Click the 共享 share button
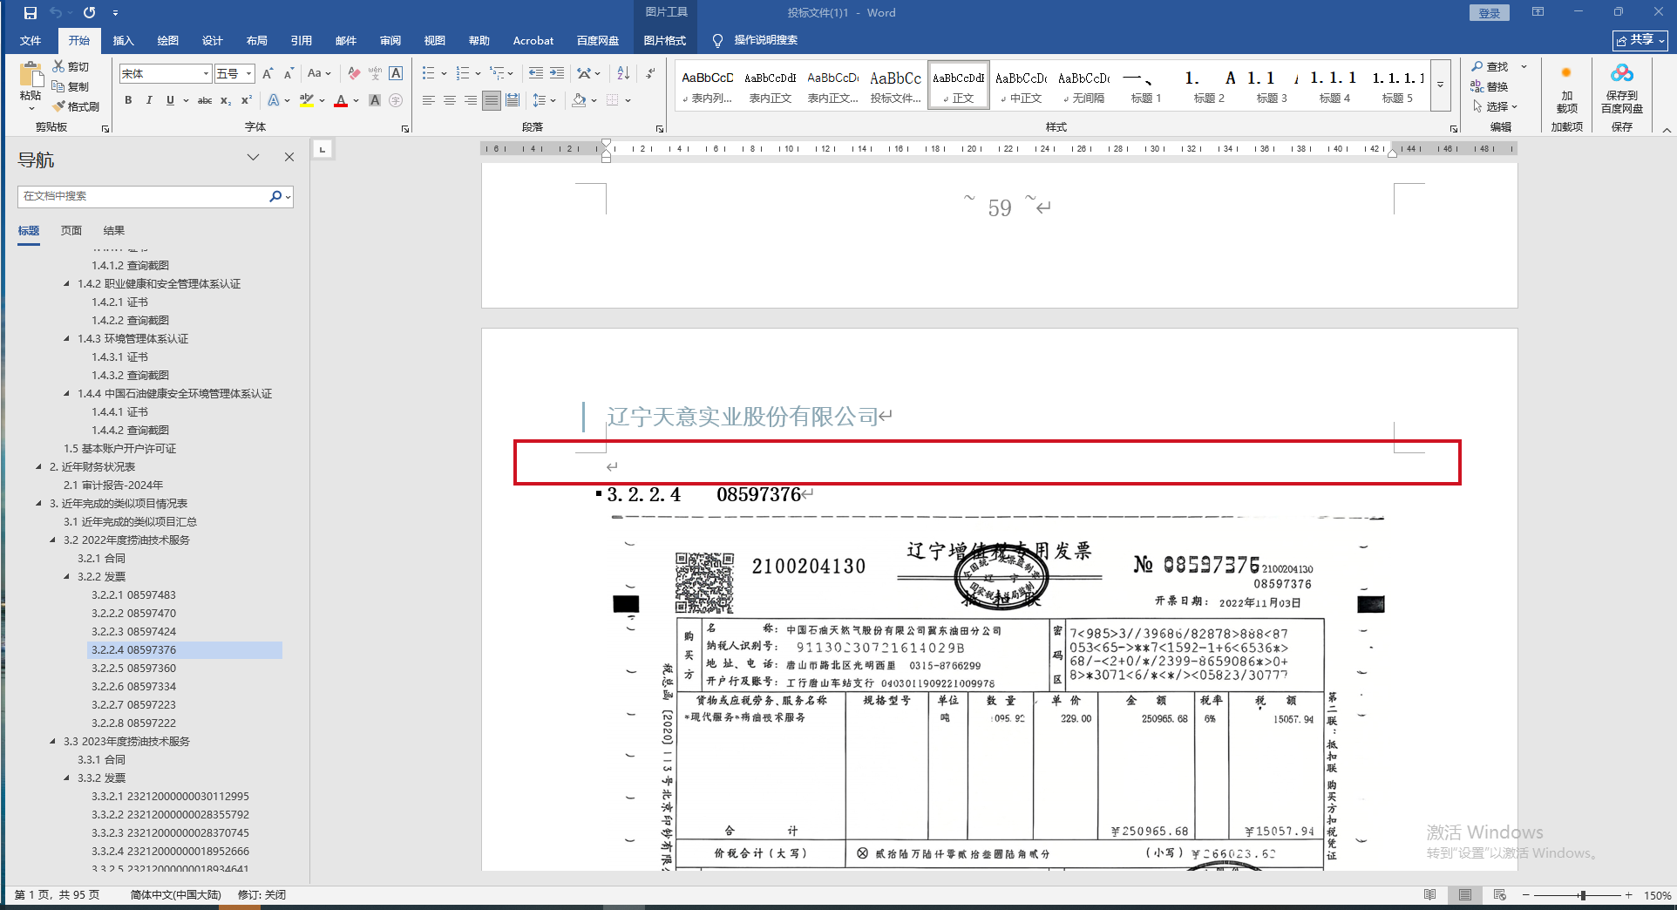 pyautogui.click(x=1640, y=40)
